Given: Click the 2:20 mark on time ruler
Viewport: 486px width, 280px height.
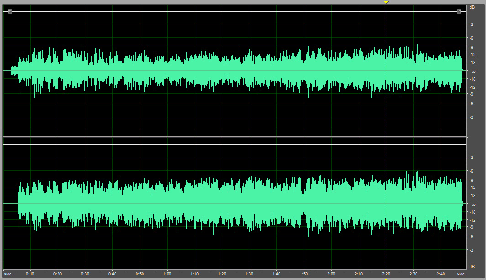Looking at the screenshot, I should [x=386, y=274].
